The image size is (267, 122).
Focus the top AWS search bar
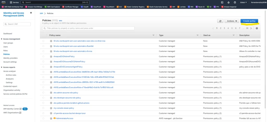point(55,2)
